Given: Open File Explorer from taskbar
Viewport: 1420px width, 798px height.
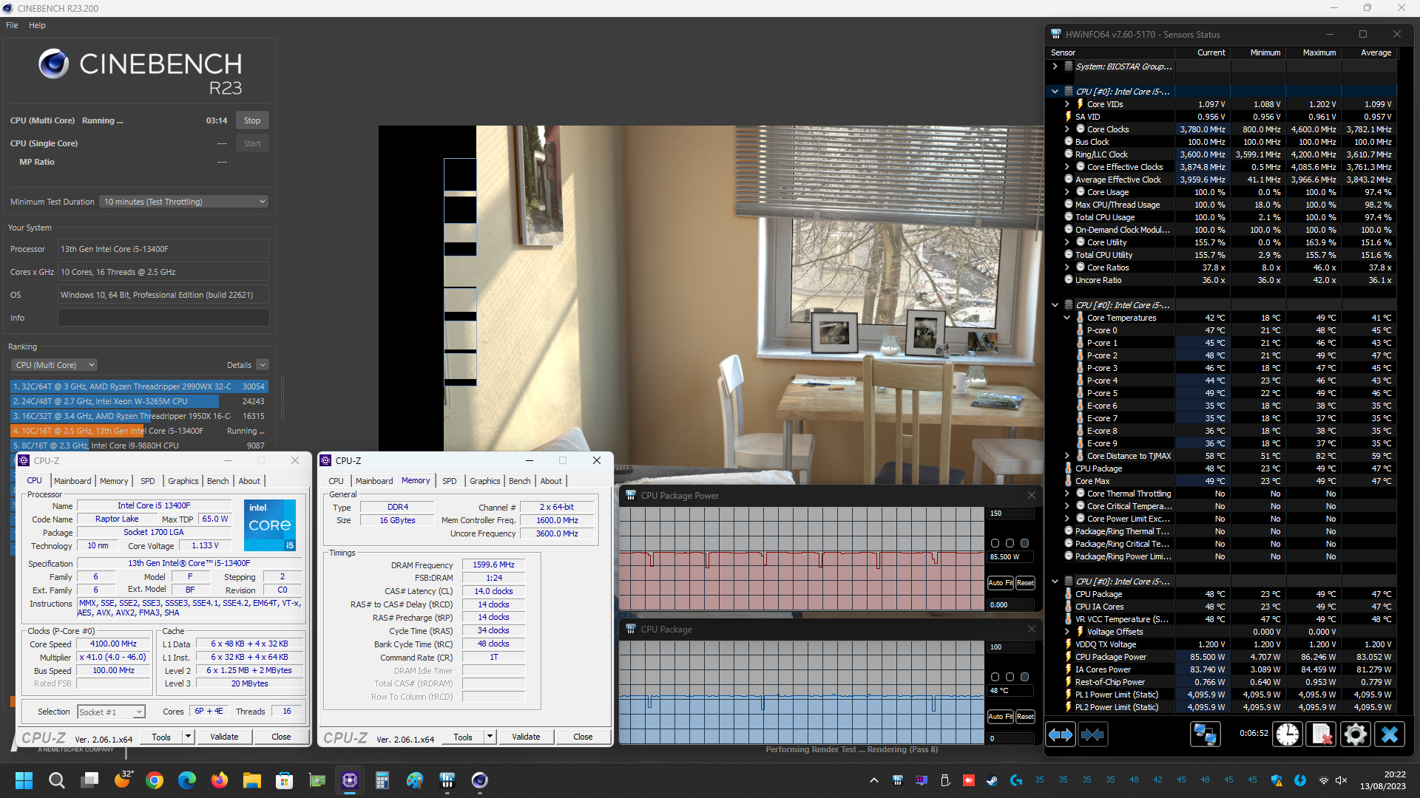Looking at the screenshot, I should [x=252, y=780].
